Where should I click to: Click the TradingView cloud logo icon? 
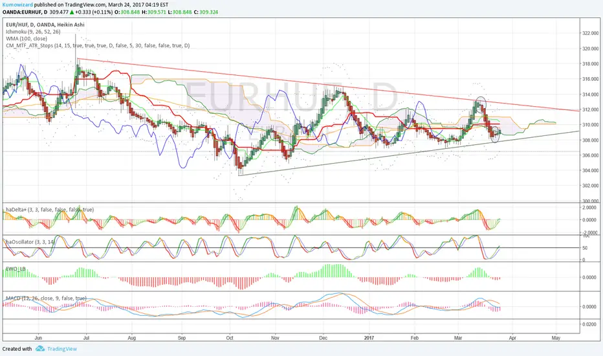pyautogui.click(x=40, y=349)
